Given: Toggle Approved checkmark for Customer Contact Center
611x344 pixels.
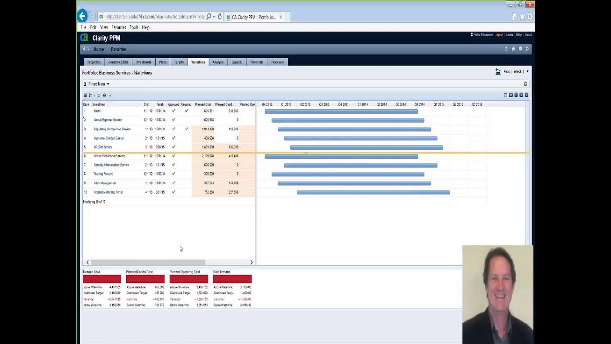Looking at the screenshot, I should 173,138.
